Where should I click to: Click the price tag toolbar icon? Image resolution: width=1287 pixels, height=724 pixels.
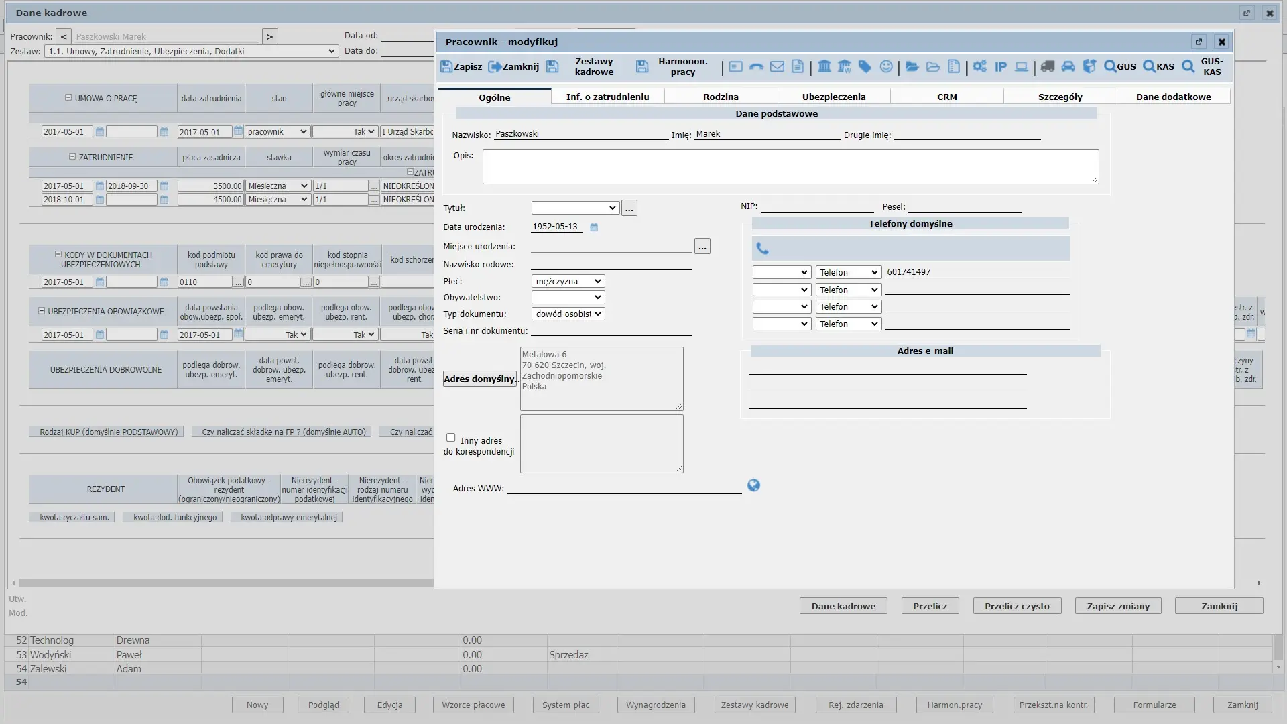[865, 66]
